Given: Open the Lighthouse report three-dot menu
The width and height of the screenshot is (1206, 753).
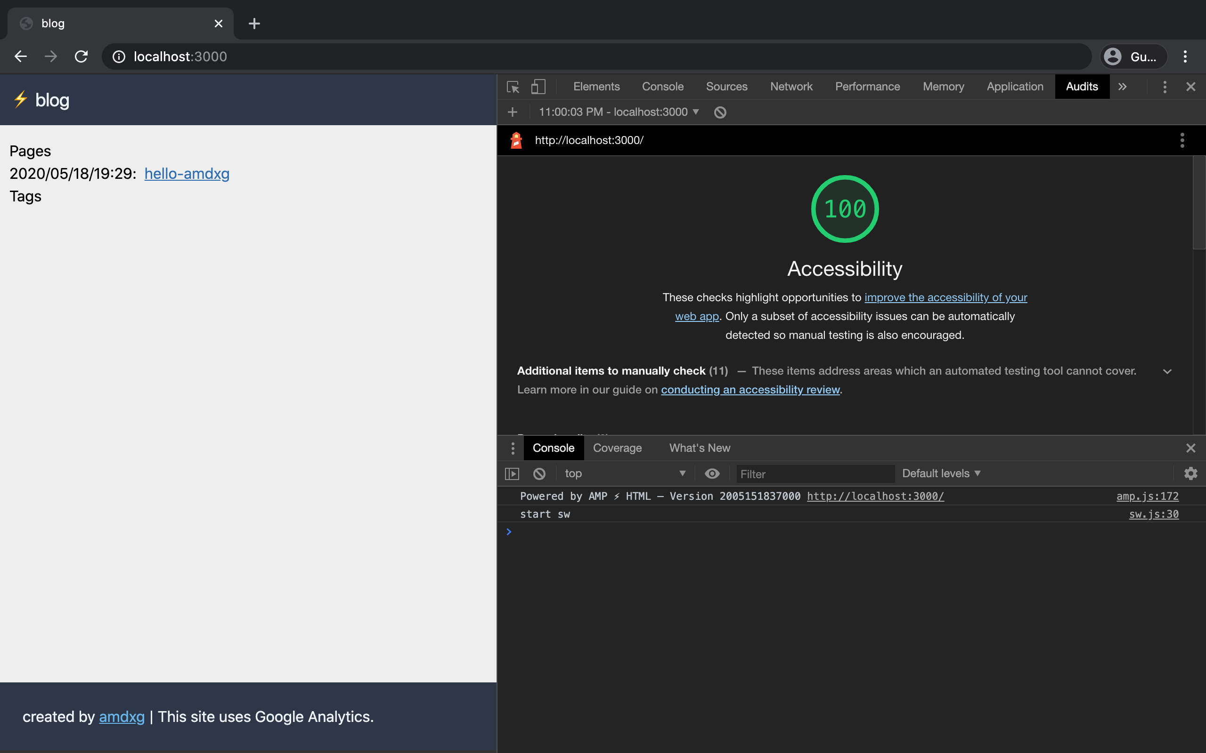Looking at the screenshot, I should pos(1182,140).
